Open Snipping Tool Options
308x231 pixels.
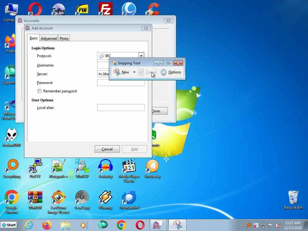[x=171, y=72]
